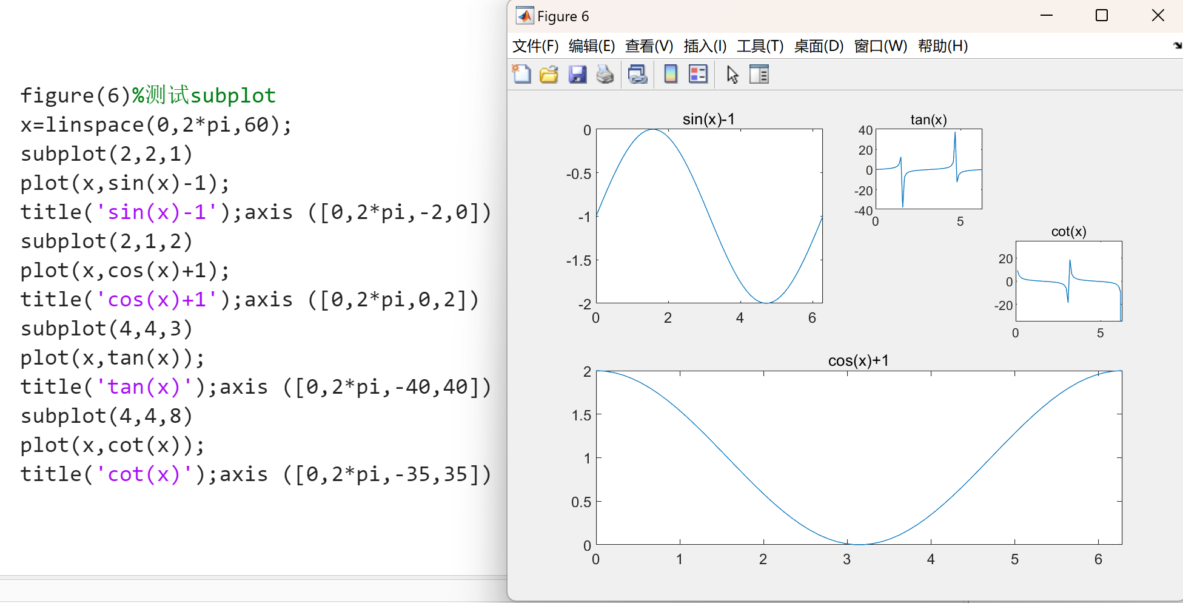Click the cos(x)+1 plot title
1183x603 pixels.
point(859,361)
